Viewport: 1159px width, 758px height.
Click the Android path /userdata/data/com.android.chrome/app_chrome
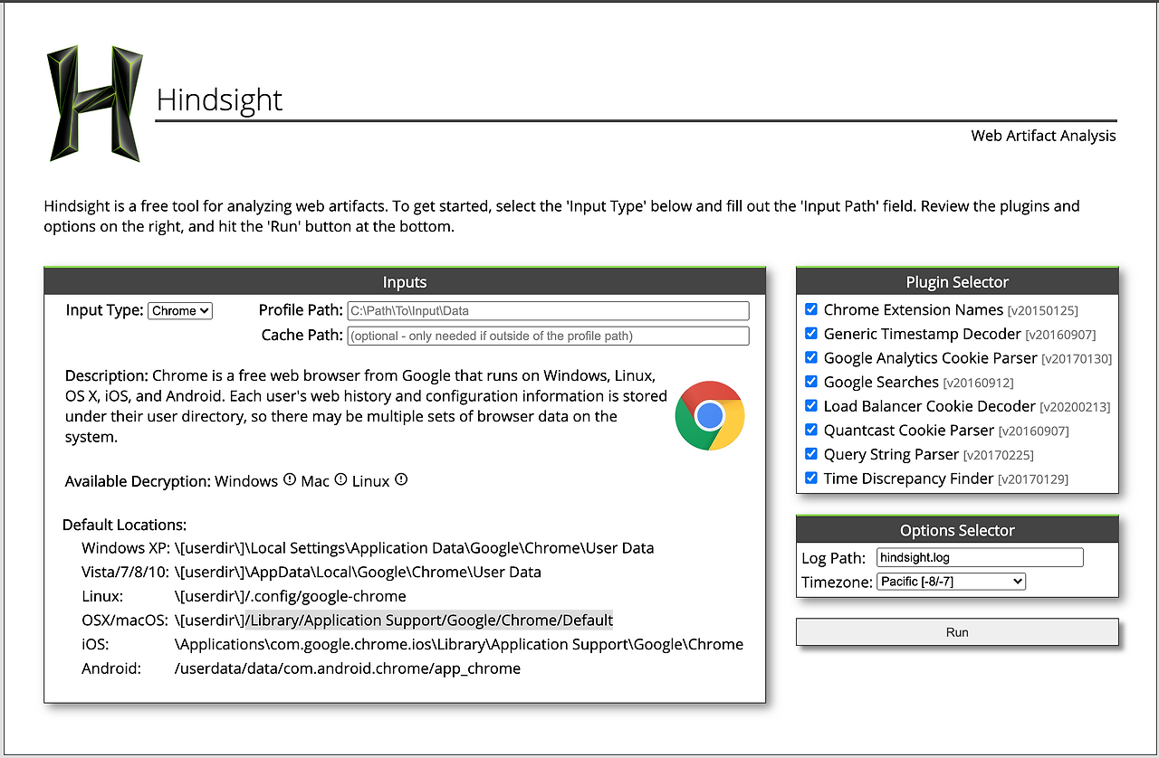pos(348,668)
